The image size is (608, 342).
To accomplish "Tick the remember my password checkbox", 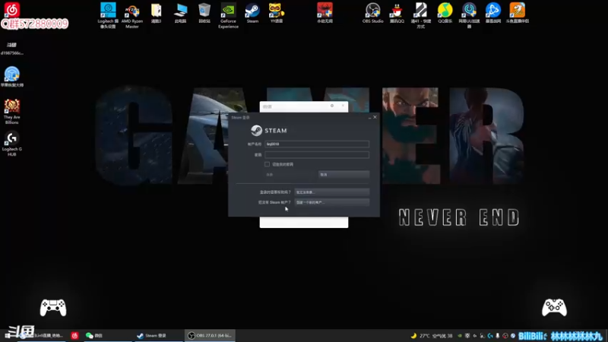I will click(x=268, y=164).
